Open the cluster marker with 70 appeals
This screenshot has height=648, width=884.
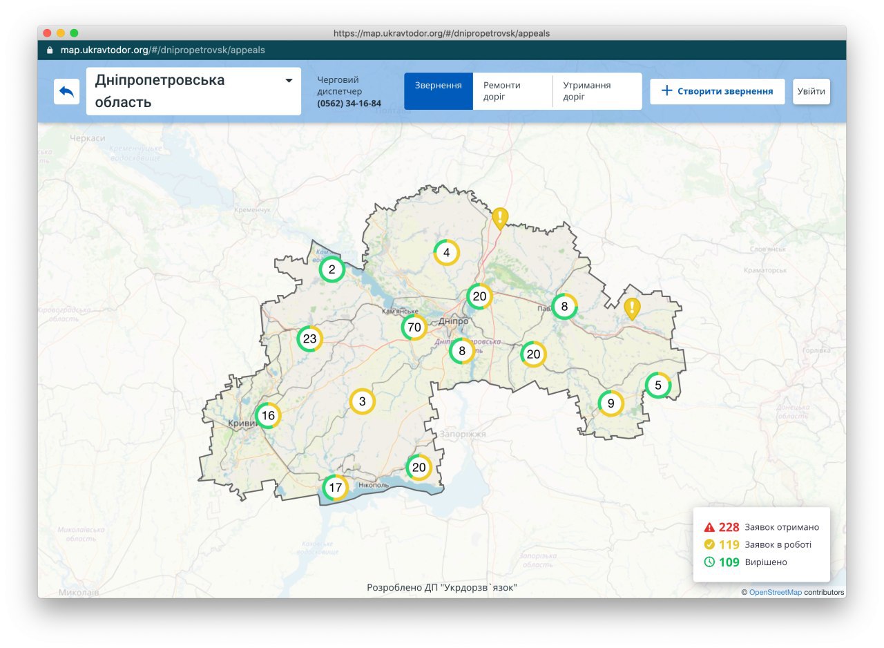pos(414,327)
